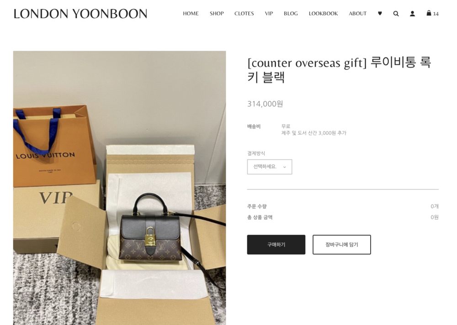The image size is (457, 325).
Task: Open the LOOKBOOK menu item
Action: point(323,13)
